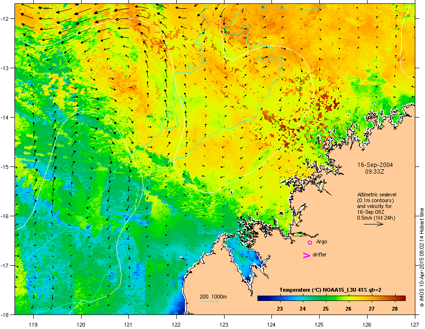425x329 pixels.
Task: Click the '26' value on temperature scale
Action: click(349, 309)
